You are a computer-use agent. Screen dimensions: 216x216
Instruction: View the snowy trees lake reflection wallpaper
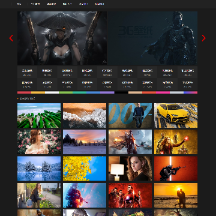click(x=39, y=169)
